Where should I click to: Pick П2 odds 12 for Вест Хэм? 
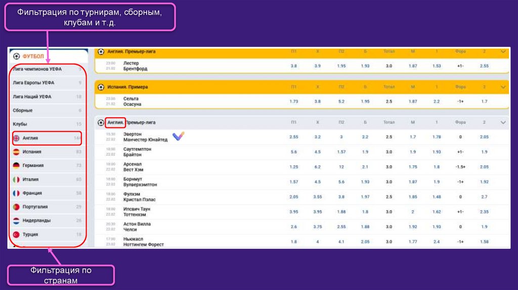click(x=341, y=167)
